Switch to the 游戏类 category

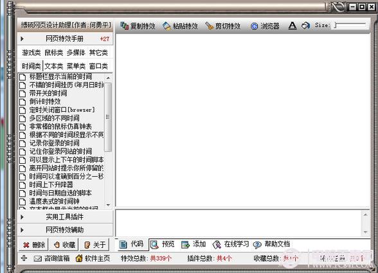tap(32, 53)
